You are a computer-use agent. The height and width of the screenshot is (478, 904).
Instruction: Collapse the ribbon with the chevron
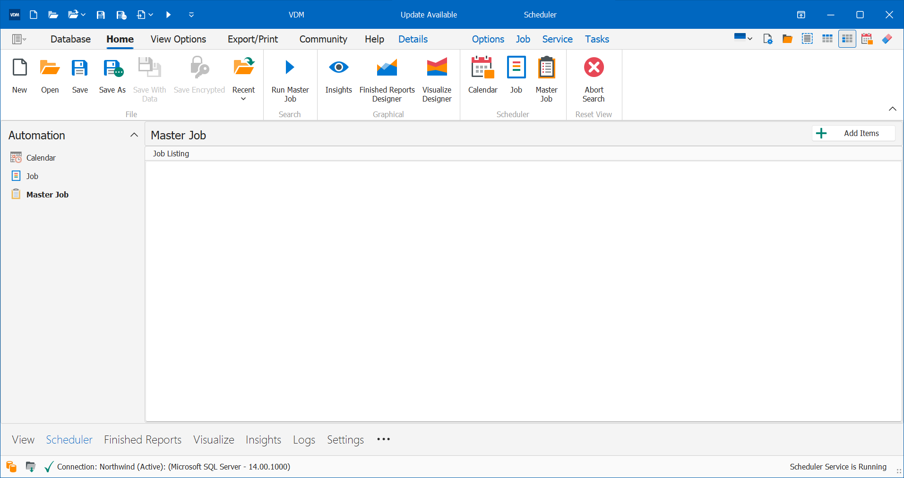(x=892, y=109)
